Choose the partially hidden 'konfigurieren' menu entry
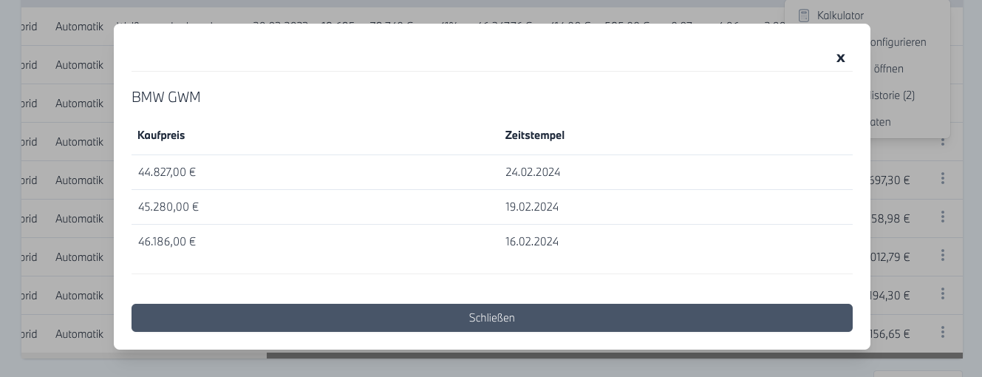The image size is (982, 377). coord(898,42)
